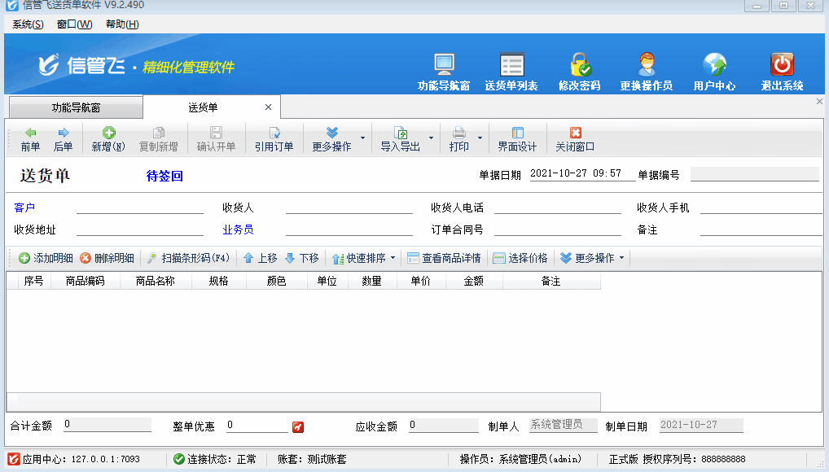Click the 界面设计 toolbar icon
This screenshot has height=472, width=829.
point(517,133)
